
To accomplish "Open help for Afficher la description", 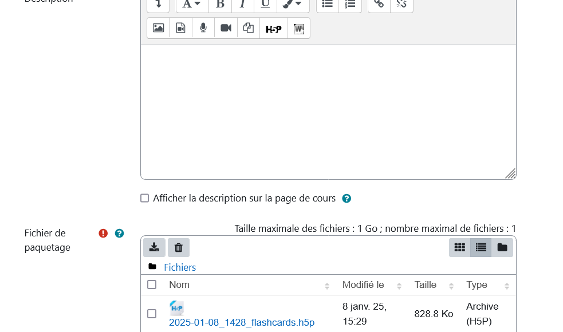I will [x=347, y=199].
